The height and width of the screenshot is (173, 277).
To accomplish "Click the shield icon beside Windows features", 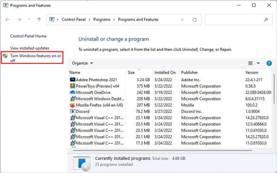I will (5, 56).
